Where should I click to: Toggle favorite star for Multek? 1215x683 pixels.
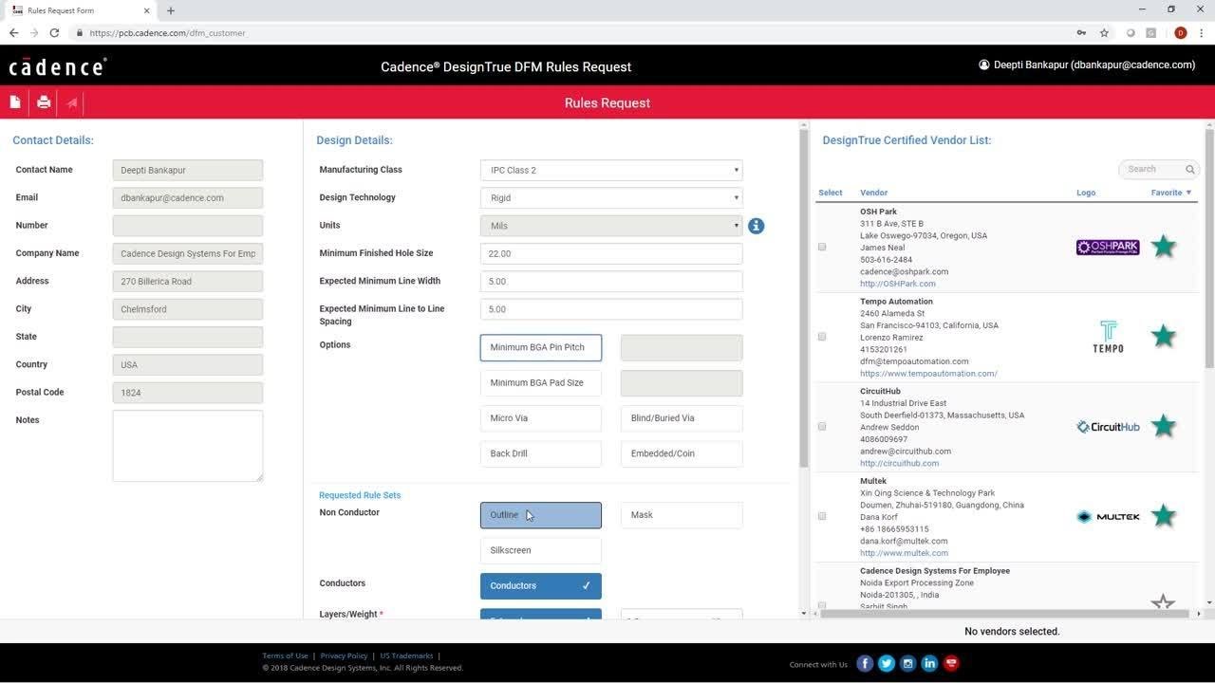(1163, 516)
